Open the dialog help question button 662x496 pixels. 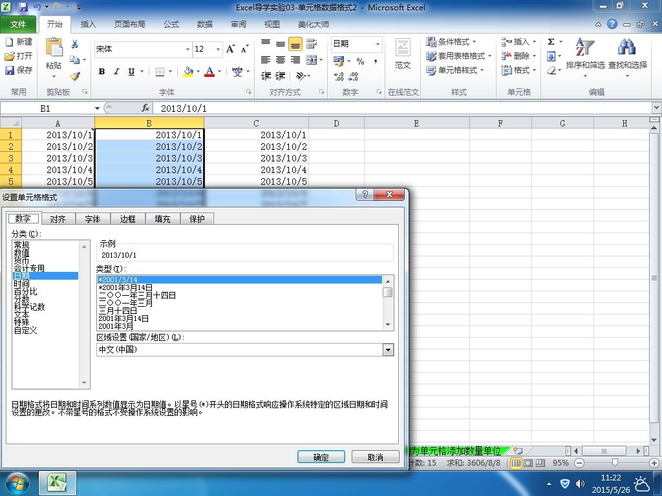365,194
